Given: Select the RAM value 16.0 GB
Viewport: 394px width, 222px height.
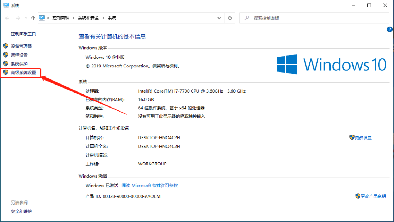Looking at the screenshot, I should pyautogui.click(x=146, y=100).
